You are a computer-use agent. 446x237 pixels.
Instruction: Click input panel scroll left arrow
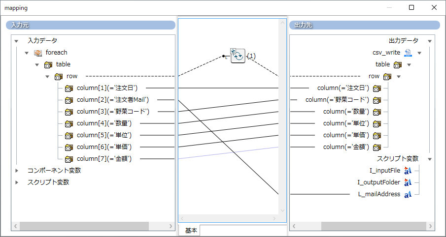[16, 226]
